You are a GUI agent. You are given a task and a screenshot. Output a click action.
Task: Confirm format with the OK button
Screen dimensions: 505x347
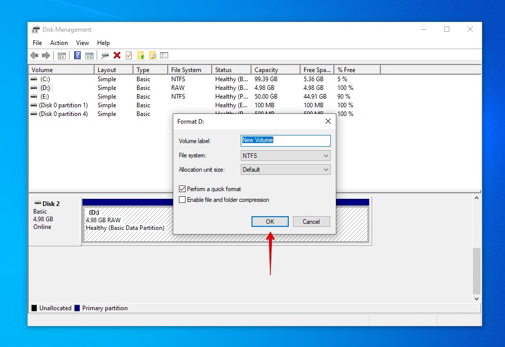[270, 221]
